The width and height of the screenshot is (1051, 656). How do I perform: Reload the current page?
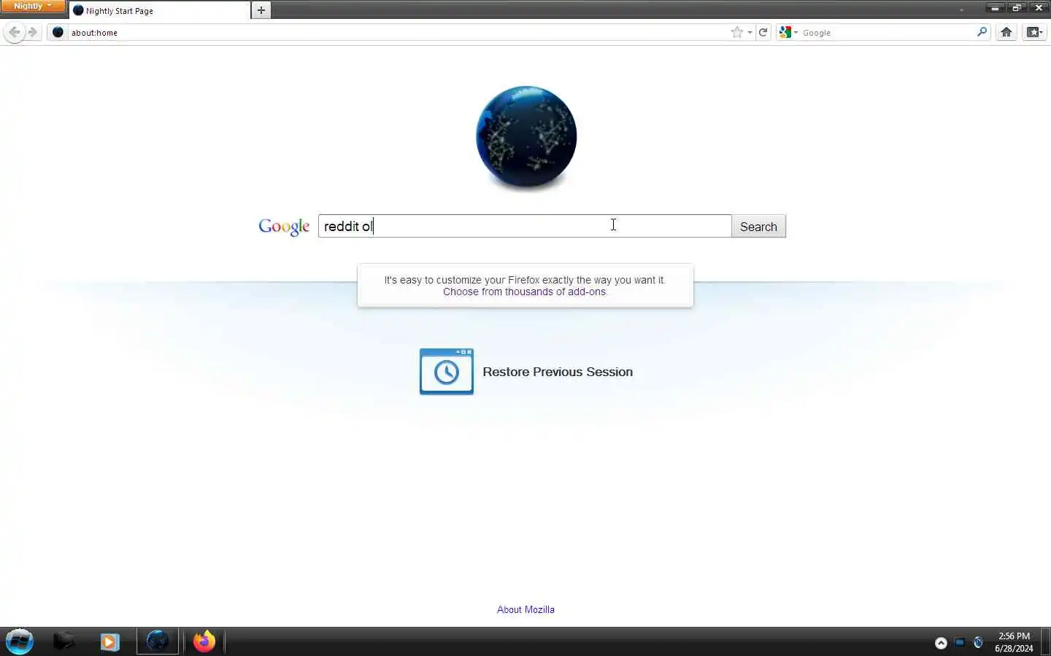click(763, 32)
